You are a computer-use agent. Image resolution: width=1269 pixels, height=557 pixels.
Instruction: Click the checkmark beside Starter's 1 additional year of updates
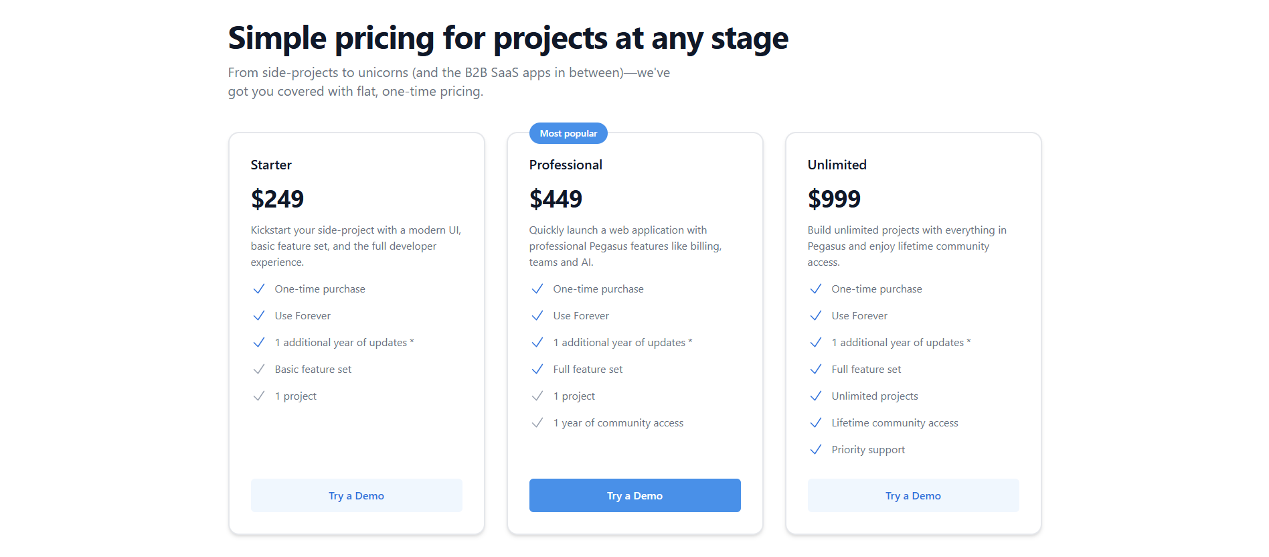[x=259, y=342]
